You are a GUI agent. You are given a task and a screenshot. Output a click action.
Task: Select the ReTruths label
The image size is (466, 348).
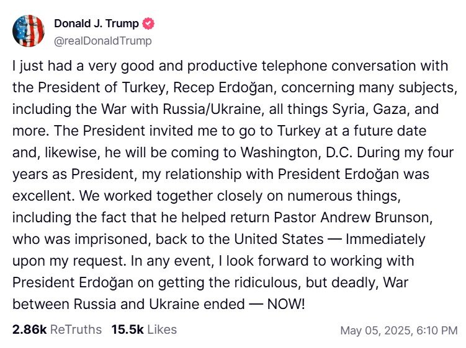click(76, 329)
